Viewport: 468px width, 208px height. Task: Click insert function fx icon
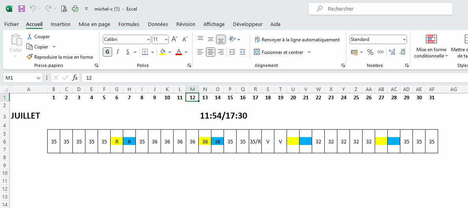pos(75,78)
